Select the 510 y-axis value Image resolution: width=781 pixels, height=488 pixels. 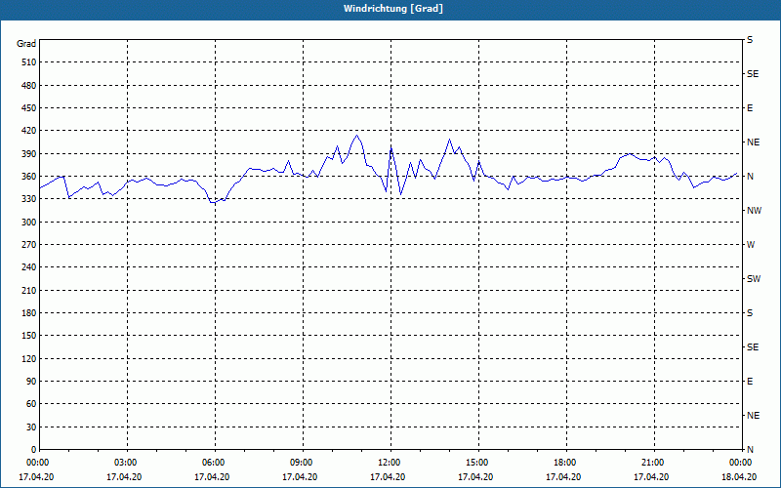click(29, 62)
